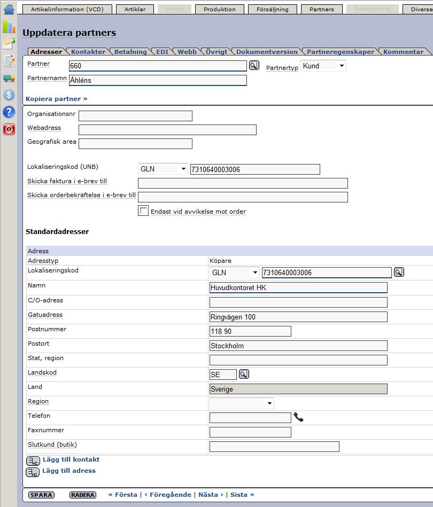Click the Skicka orderbekräftelse i e-brev field
The width and height of the screenshot is (433, 507).
(x=243, y=197)
